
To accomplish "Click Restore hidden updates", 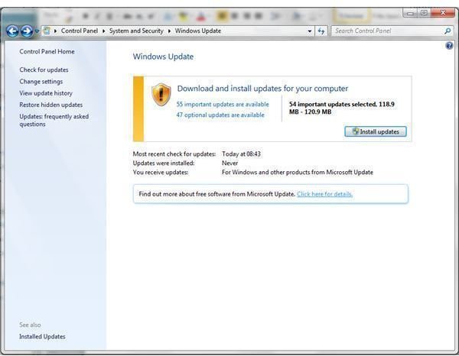I will coord(51,105).
